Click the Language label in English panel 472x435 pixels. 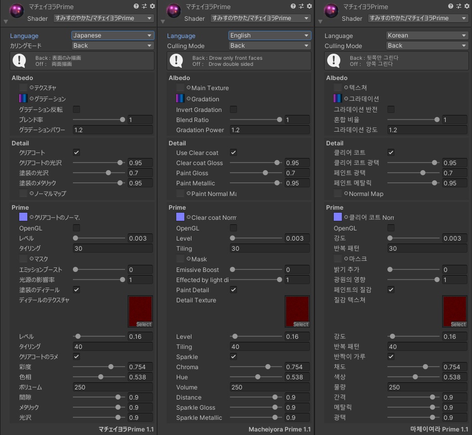point(181,36)
